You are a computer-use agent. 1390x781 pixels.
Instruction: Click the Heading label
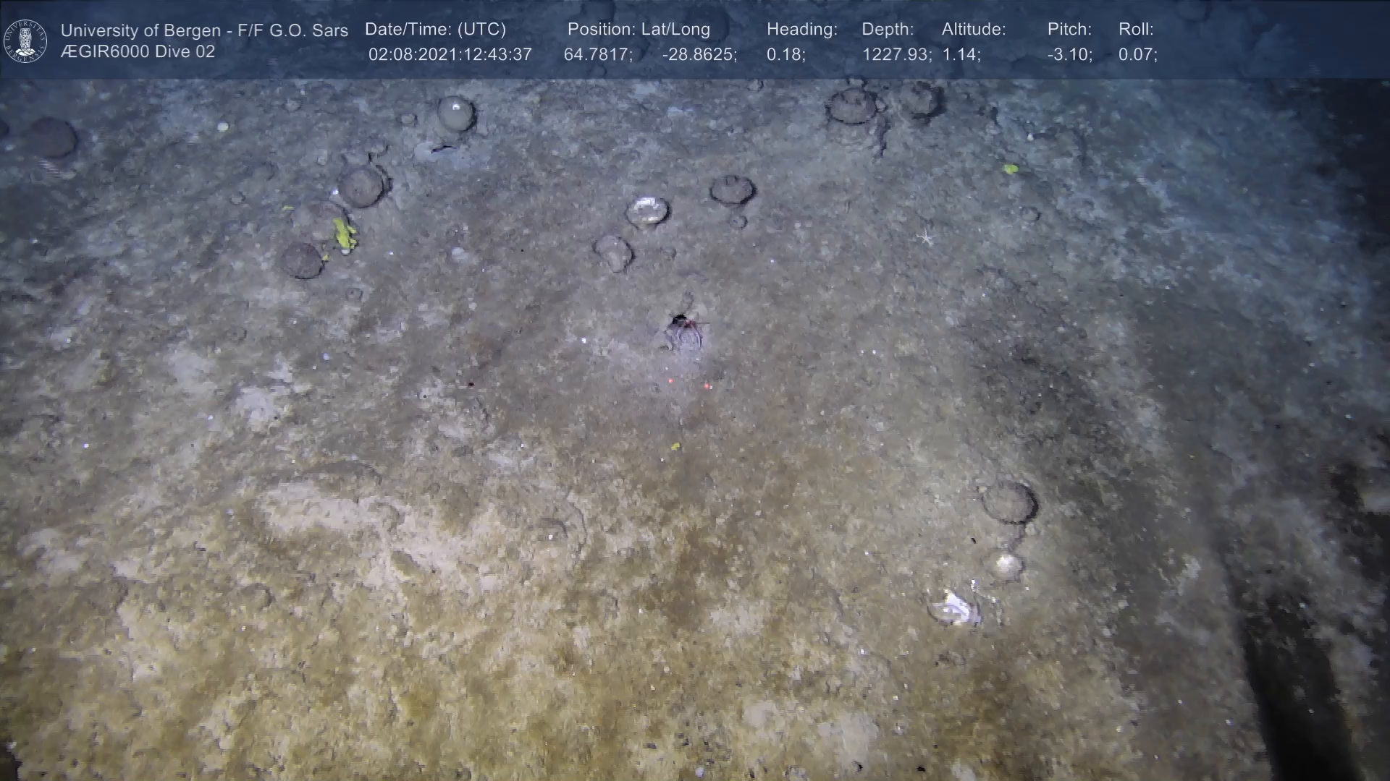point(801,29)
